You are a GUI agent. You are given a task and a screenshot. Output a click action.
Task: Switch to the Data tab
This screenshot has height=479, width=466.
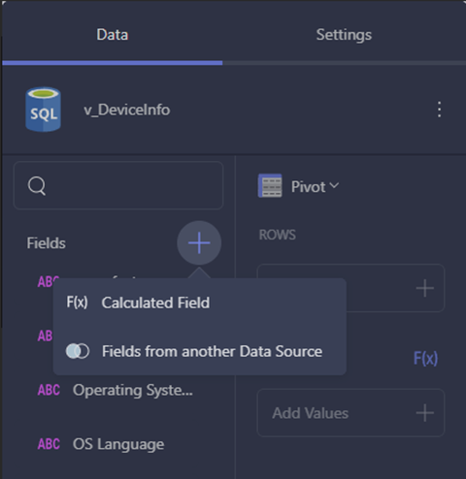point(113,35)
